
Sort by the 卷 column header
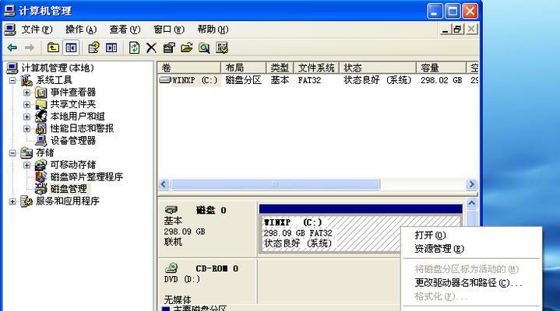pos(189,68)
